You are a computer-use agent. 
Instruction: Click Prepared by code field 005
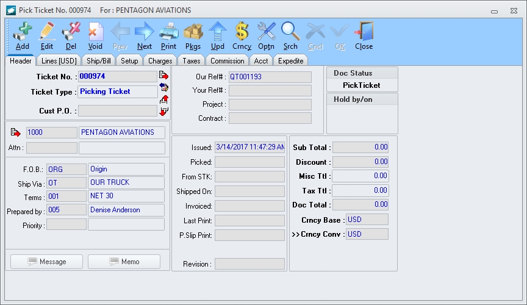coord(66,210)
